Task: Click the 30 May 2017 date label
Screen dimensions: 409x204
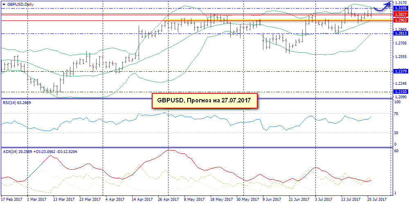Action: (247, 199)
